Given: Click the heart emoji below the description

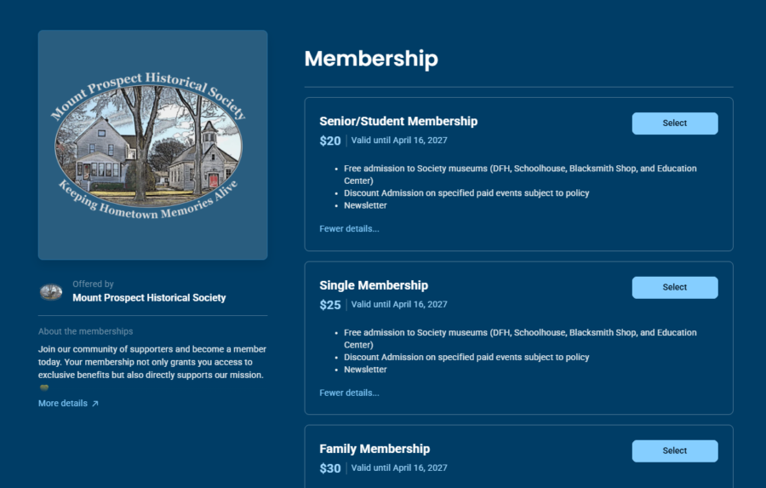Looking at the screenshot, I should [x=44, y=388].
